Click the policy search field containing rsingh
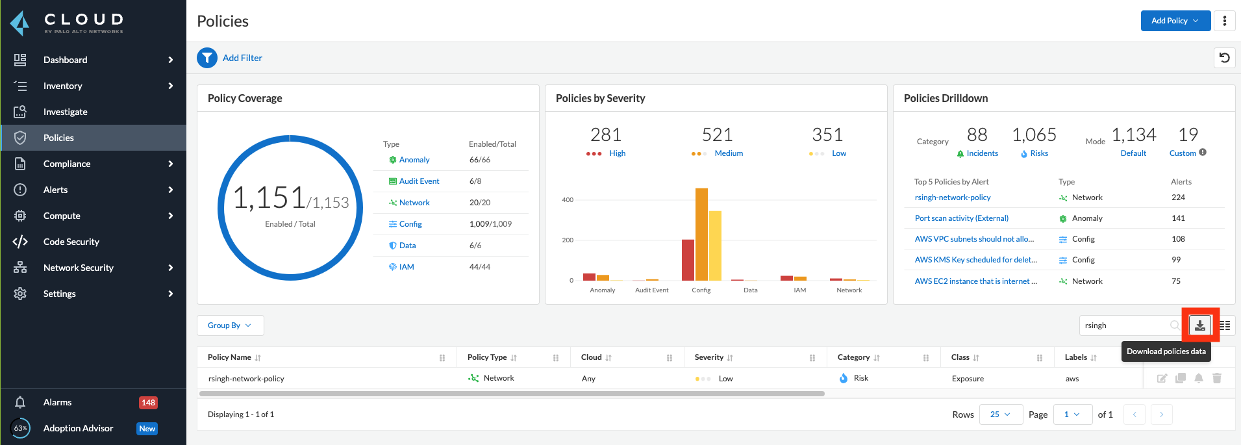The width and height of the screenshot is (1241, 445). pos(1125,325)
